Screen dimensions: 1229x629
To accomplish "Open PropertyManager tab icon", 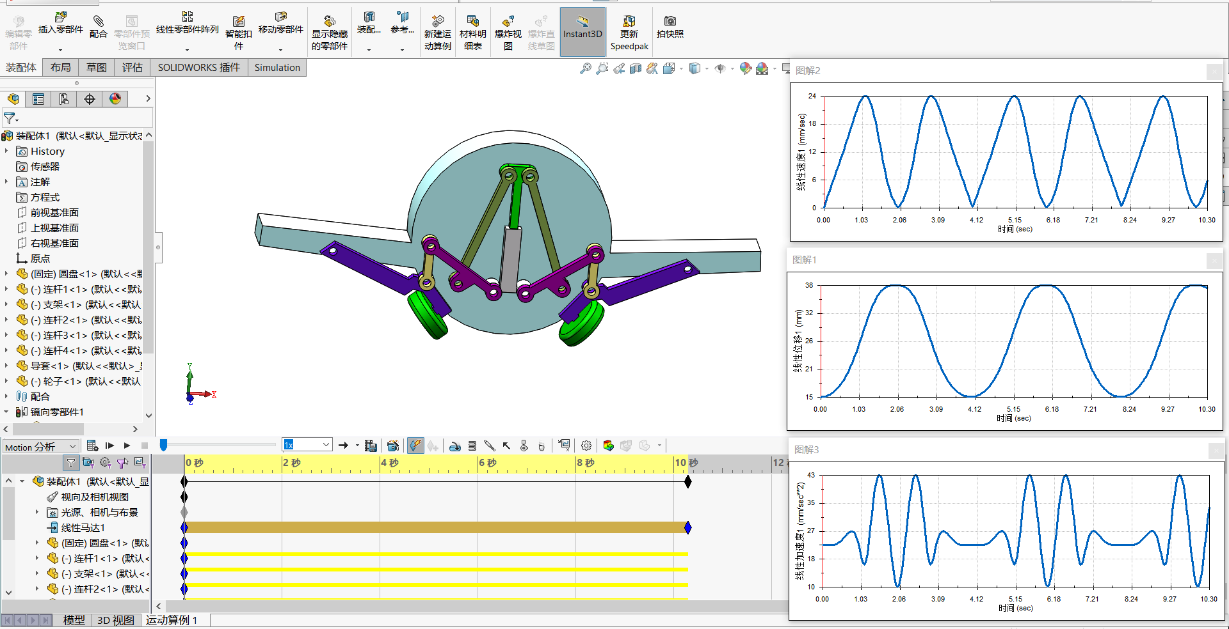I will pos(38,99).
